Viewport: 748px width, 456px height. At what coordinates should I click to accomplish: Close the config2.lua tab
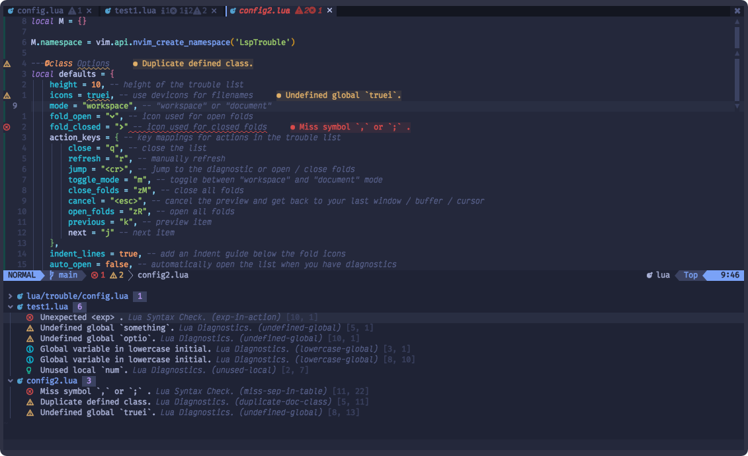pos(329,11)
